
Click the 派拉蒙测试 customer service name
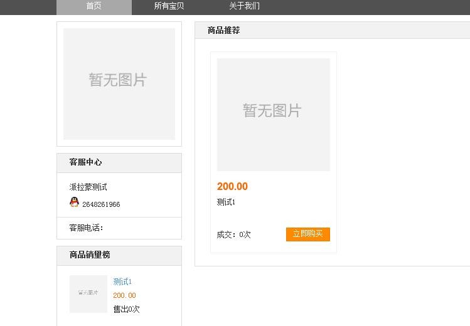[88, 187]
